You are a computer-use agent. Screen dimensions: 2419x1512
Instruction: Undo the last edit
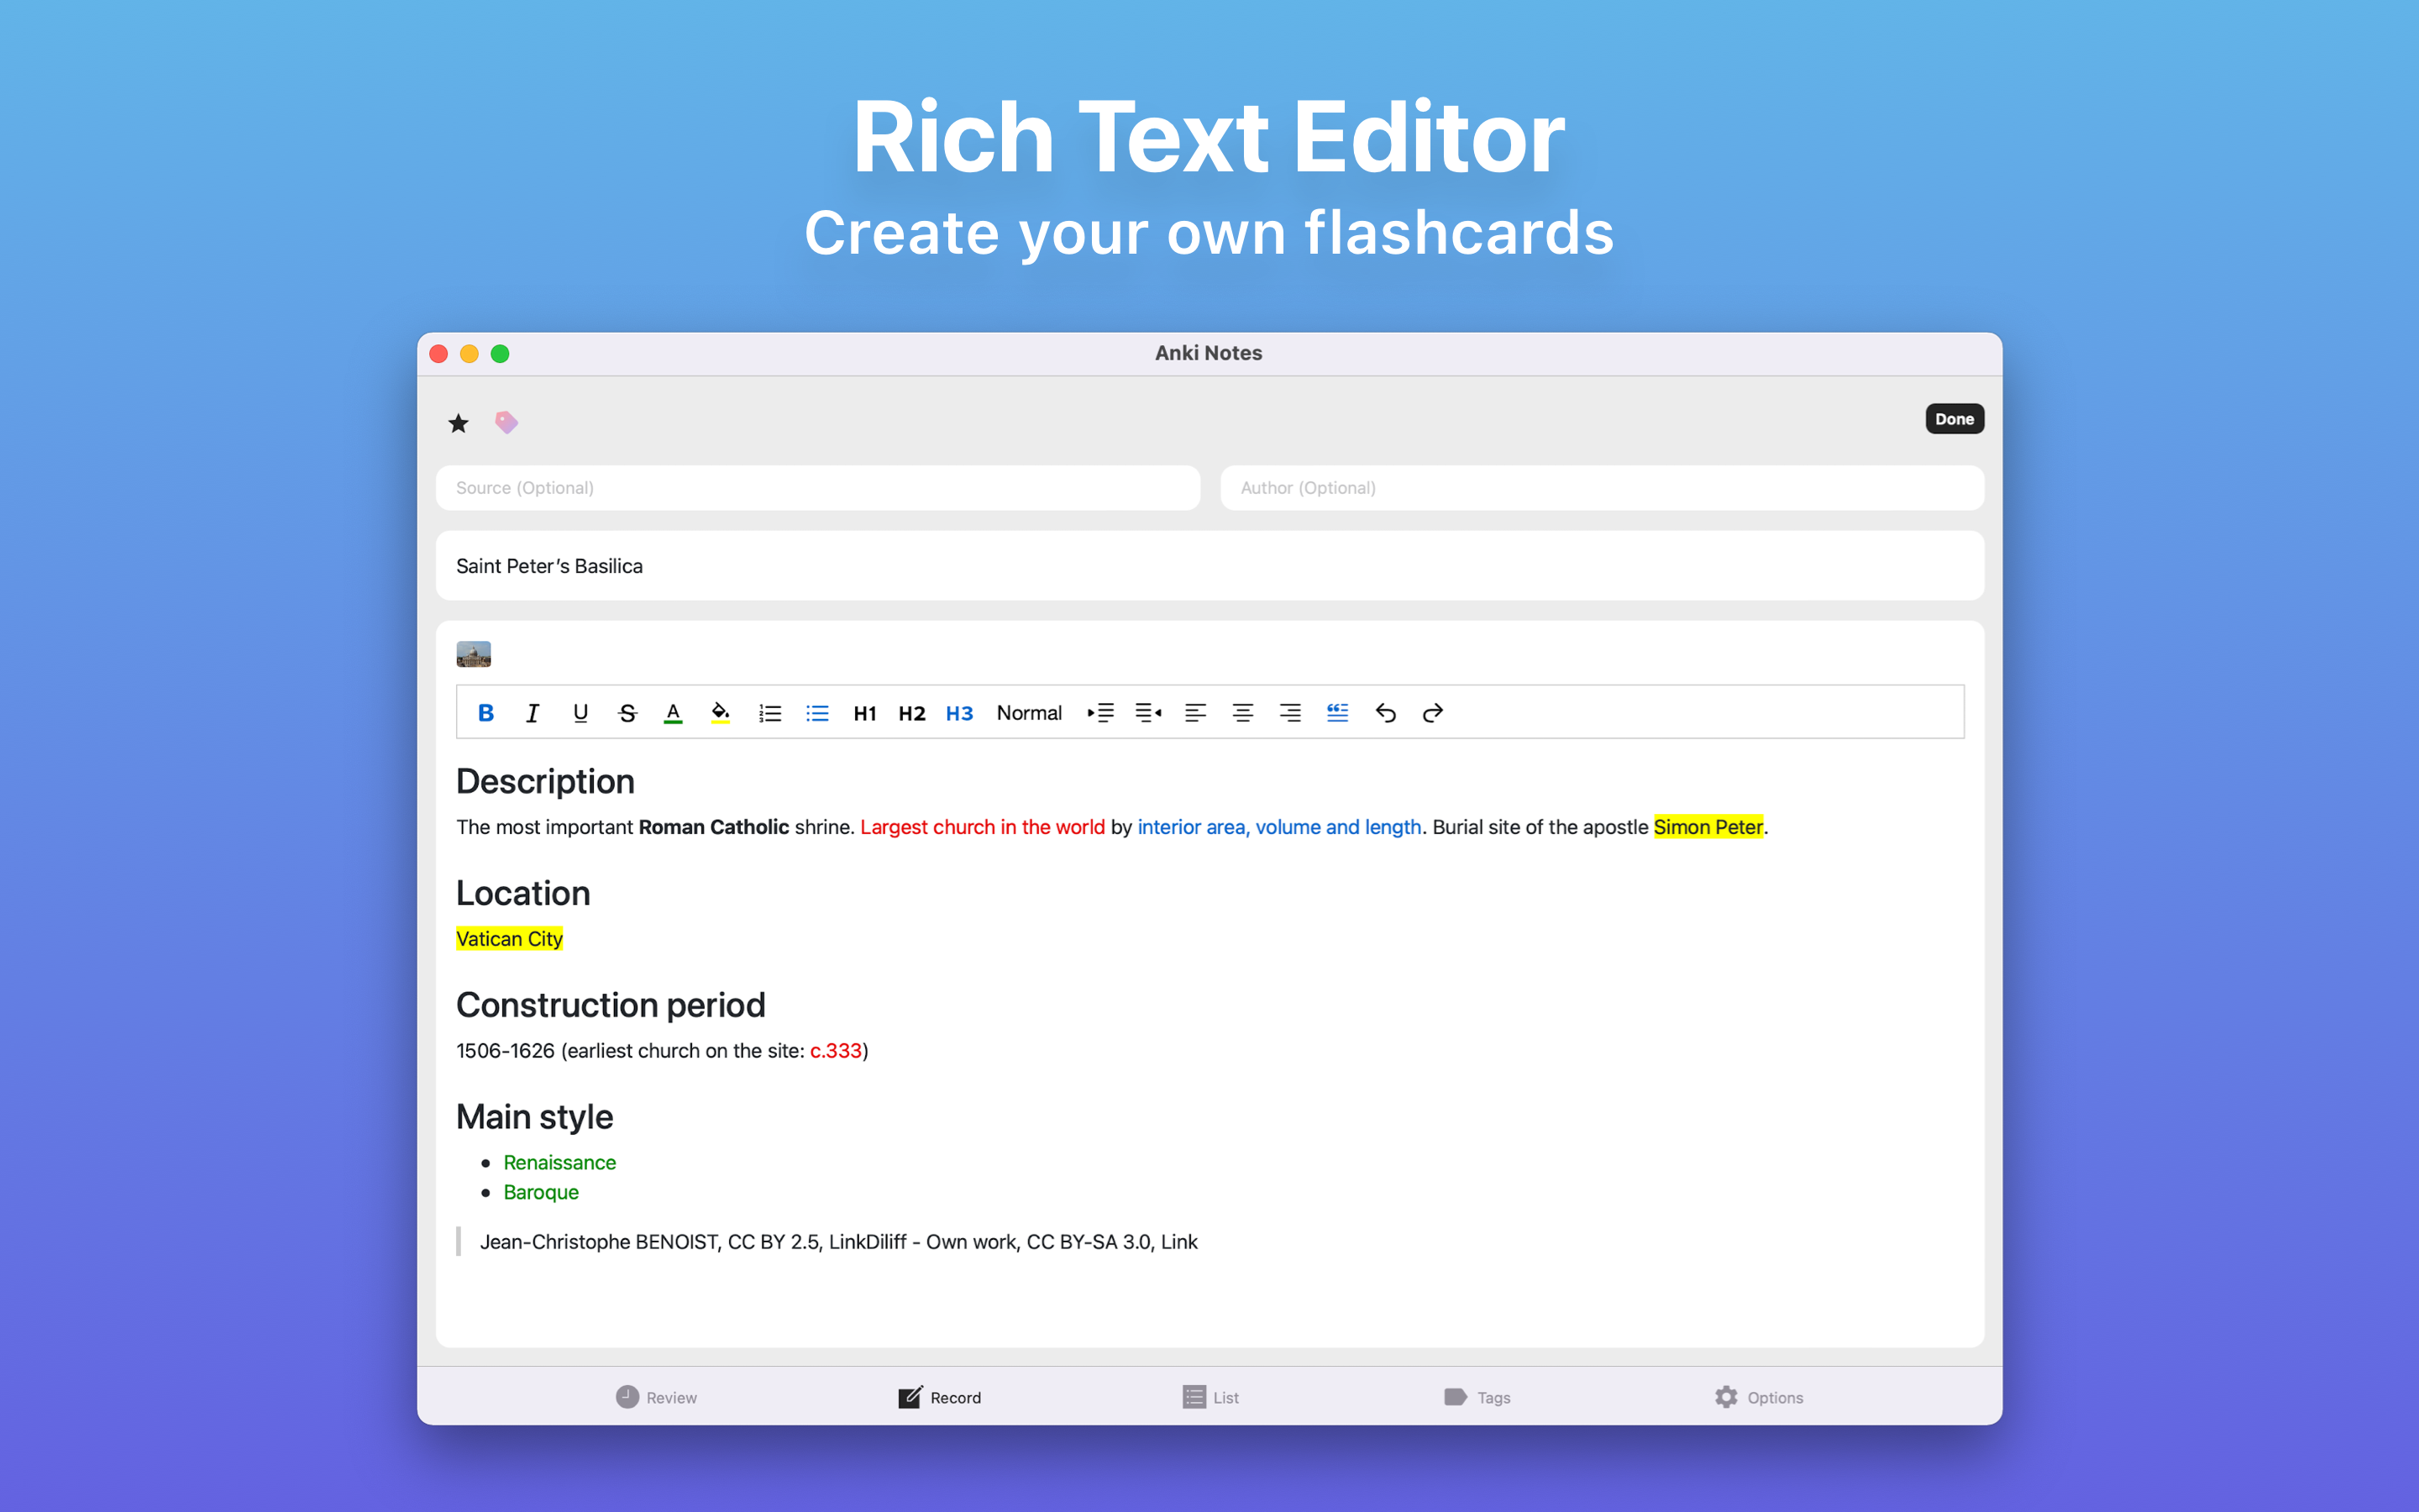tap(1385, 713)
